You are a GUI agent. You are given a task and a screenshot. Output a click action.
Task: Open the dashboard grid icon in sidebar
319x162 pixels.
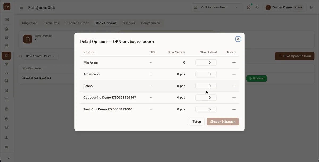point(7,19)
